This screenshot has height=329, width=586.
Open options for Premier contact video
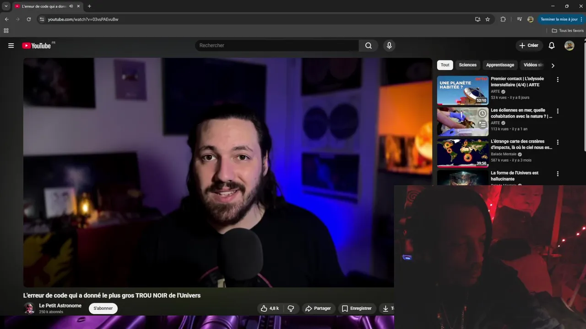tap(558, 80)
